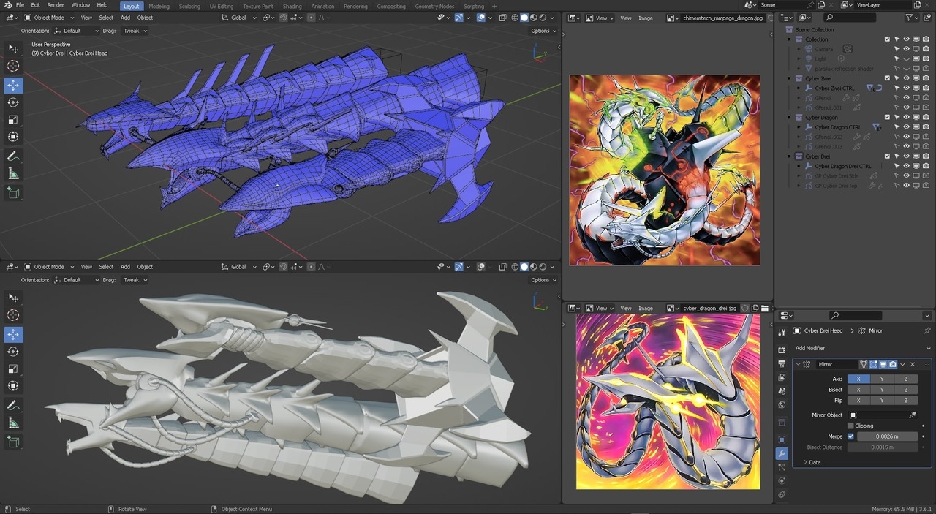Choose the Rotate tool in the top viewport

(13, 102)
